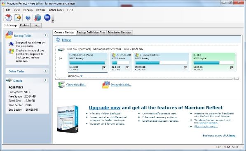This screenshot has height=151, width=246.
Task: Click the Clone this disk icon
Action: tap(61, 85)
